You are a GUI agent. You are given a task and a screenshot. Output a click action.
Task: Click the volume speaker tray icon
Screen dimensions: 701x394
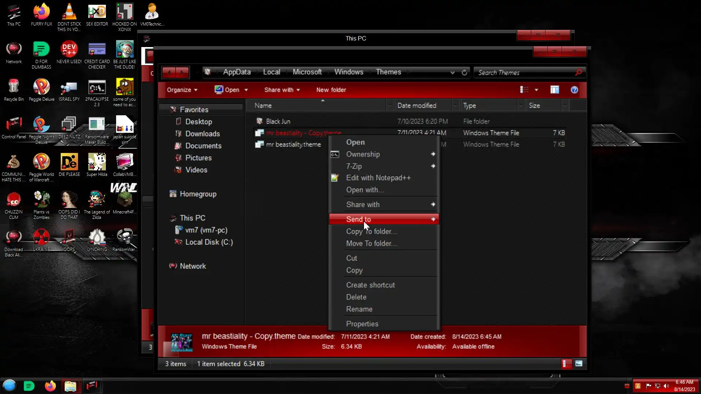coord(666,386)
